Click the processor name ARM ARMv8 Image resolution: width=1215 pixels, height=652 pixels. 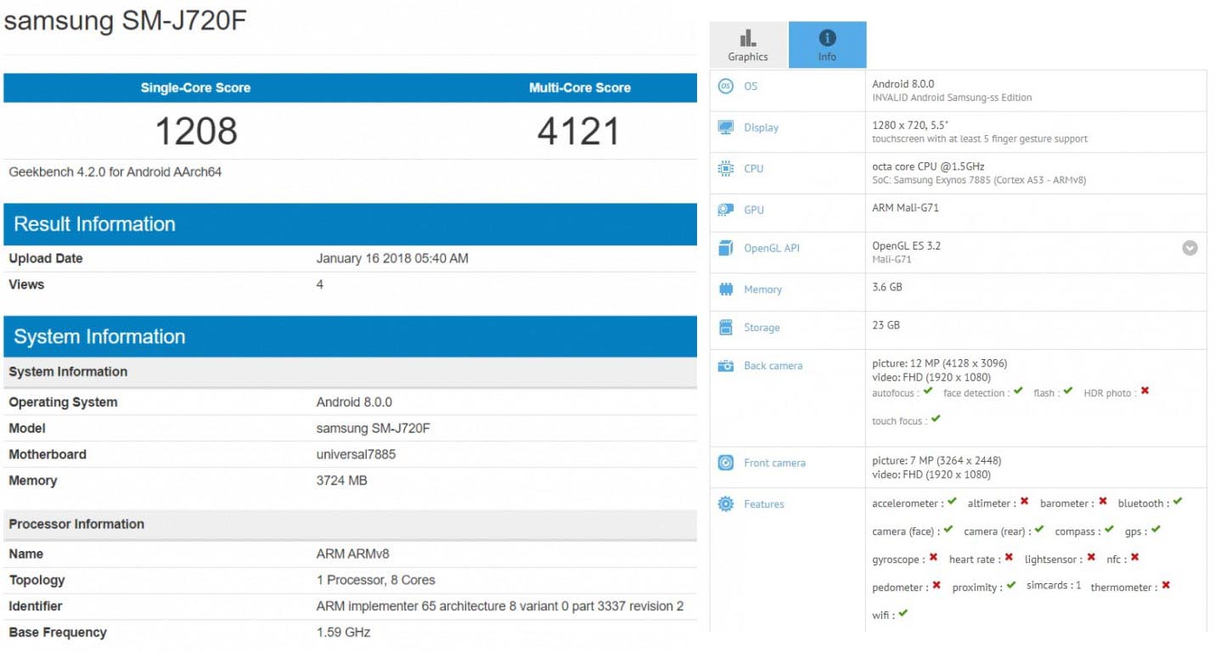click(352, 554)
